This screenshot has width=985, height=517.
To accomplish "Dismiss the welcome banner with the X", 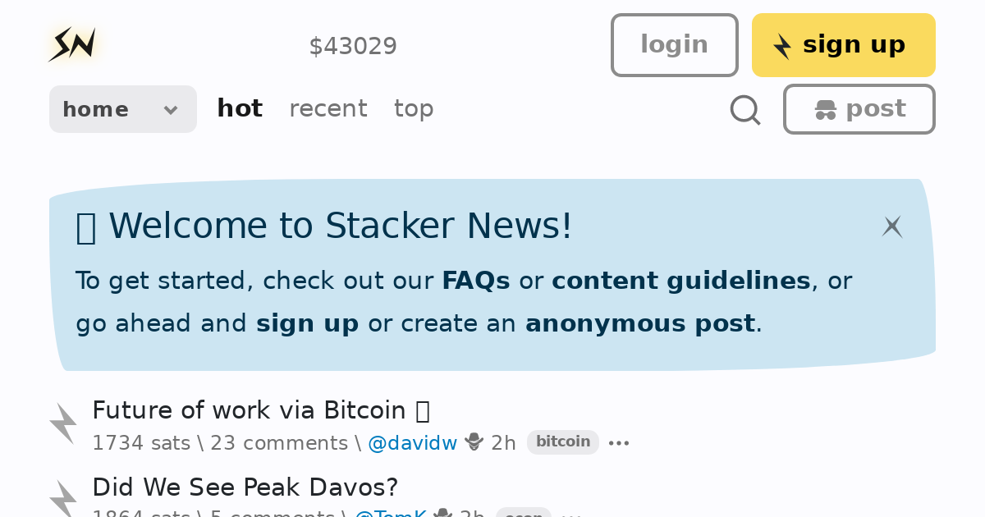I will point(892,226).
